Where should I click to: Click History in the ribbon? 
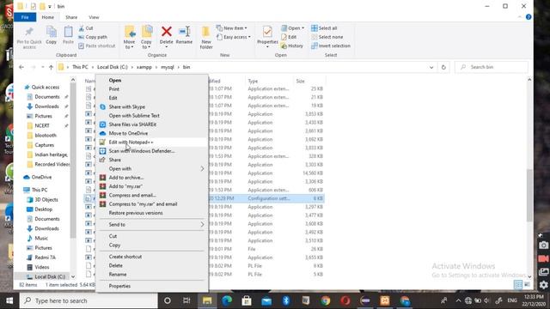click(292, 45)
